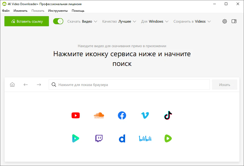Toggle the smart mode lightbulb switch

pyautogui.click(x=58, y=21)
